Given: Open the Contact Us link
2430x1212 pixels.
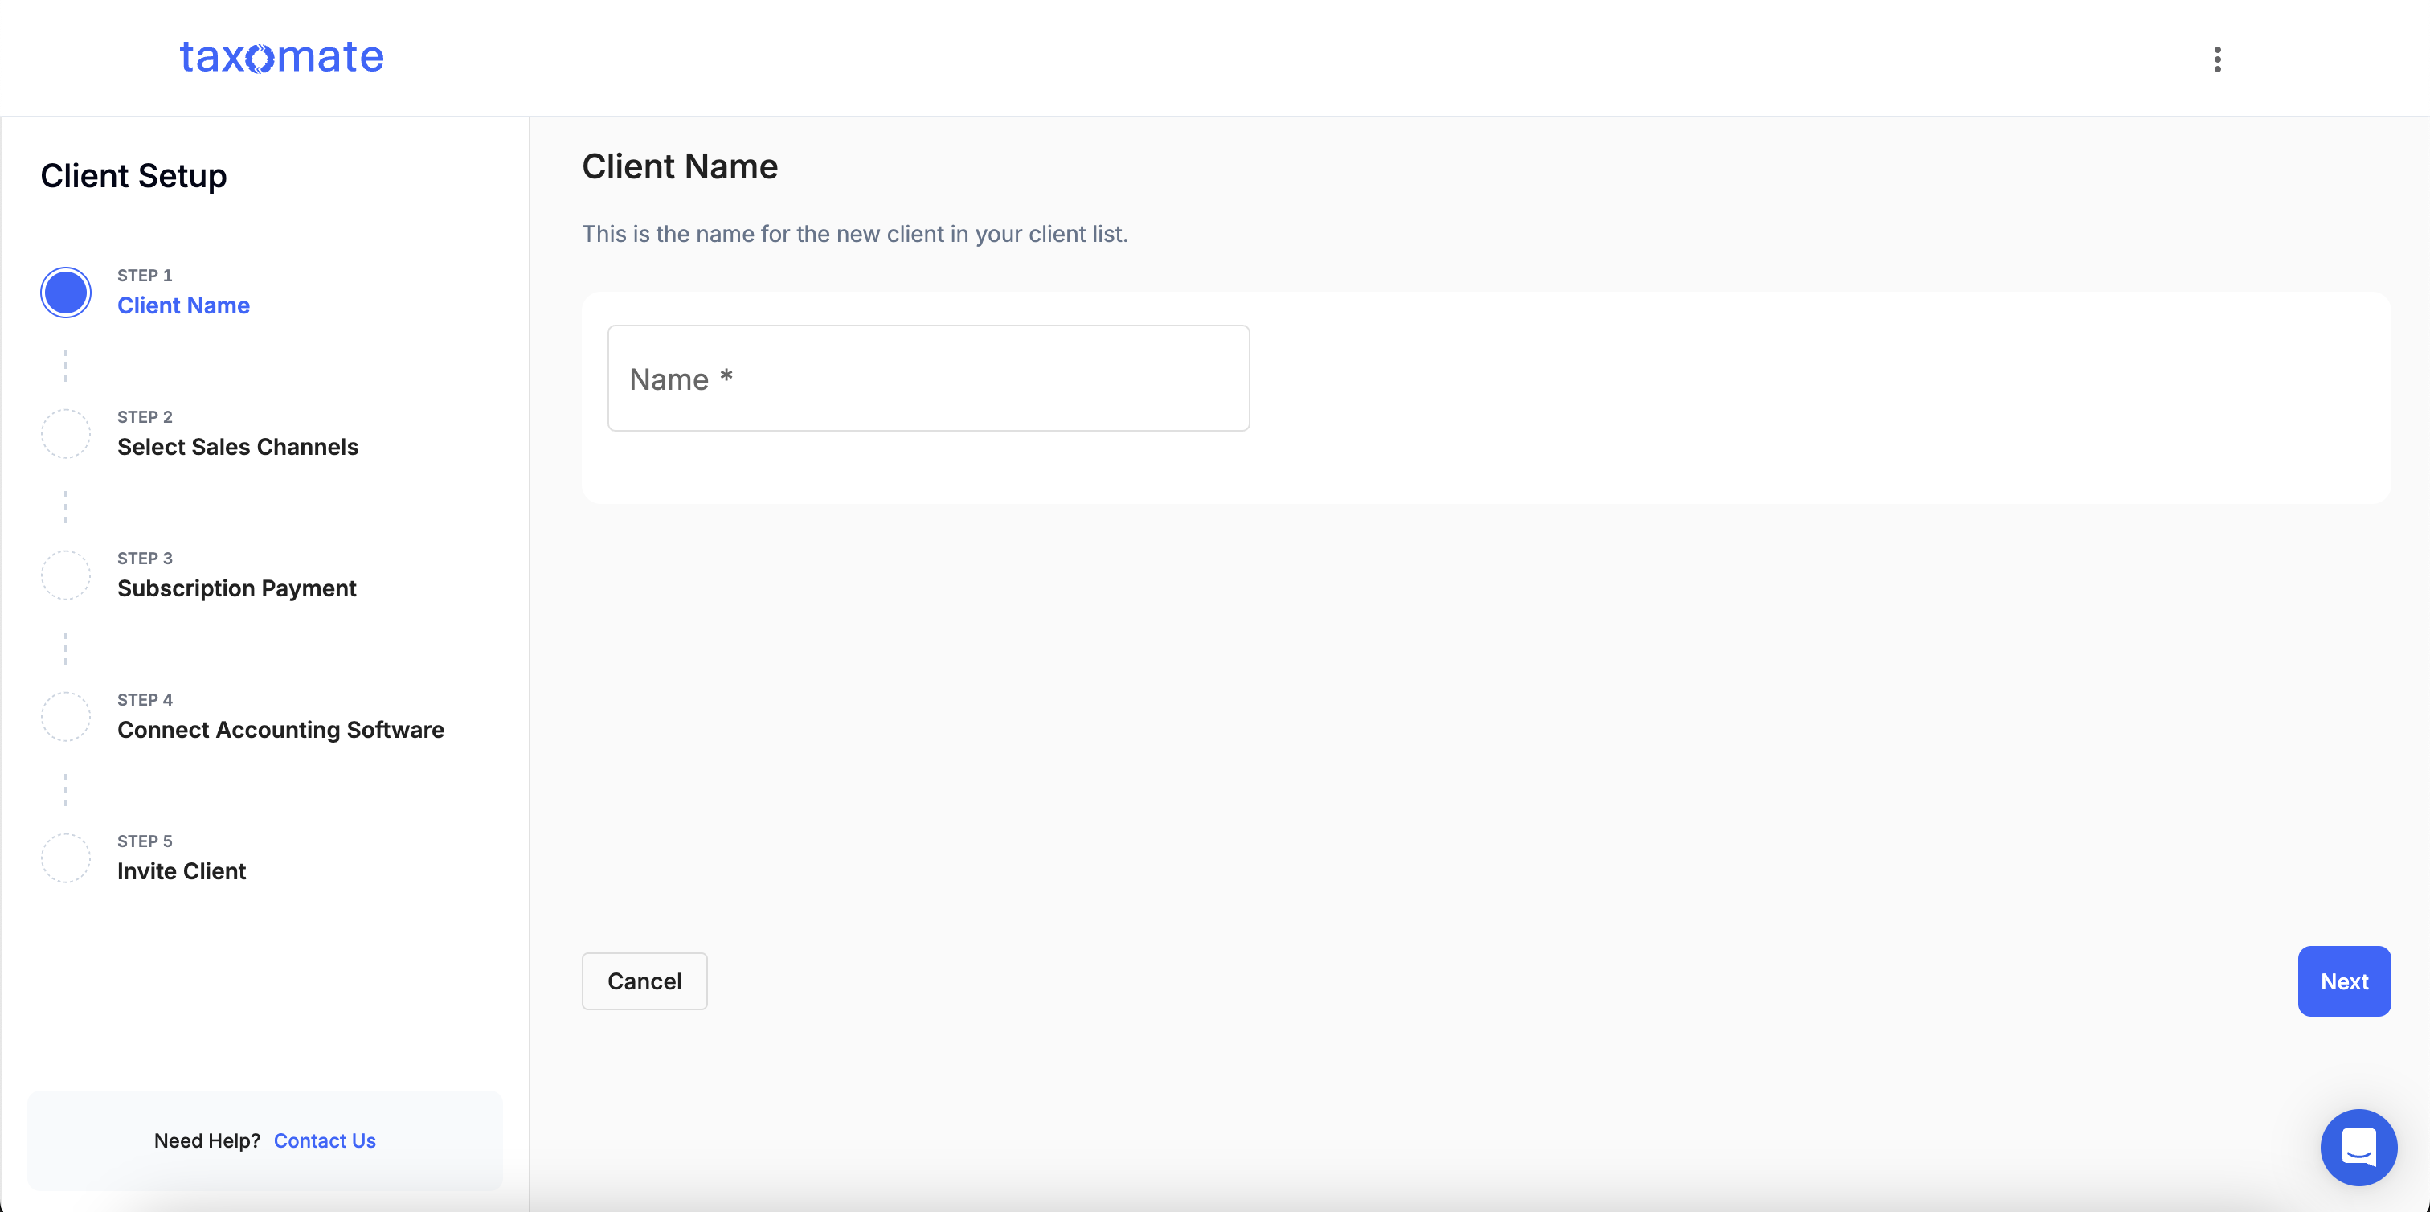Looking at the screenshot, I should tap(325, 1140).
